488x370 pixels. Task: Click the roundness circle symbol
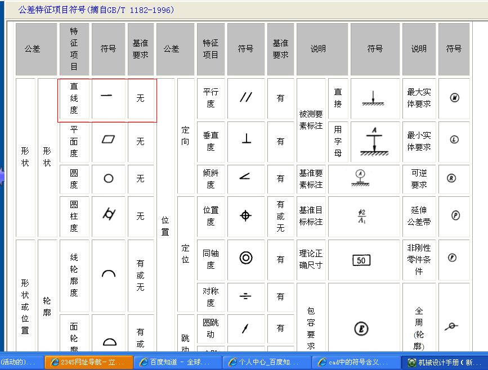[x=108, y=178]
